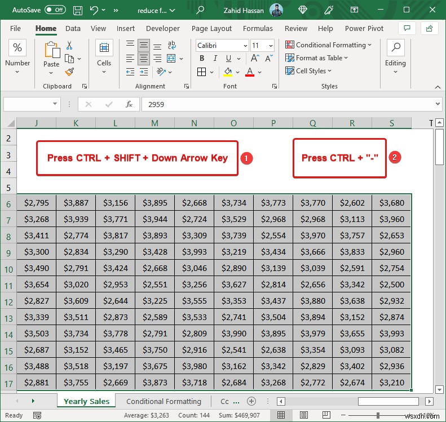The width and height of the screenshot is (446, 422).
Task: Click the Insert Function fx icon
Action: [129, 104]
